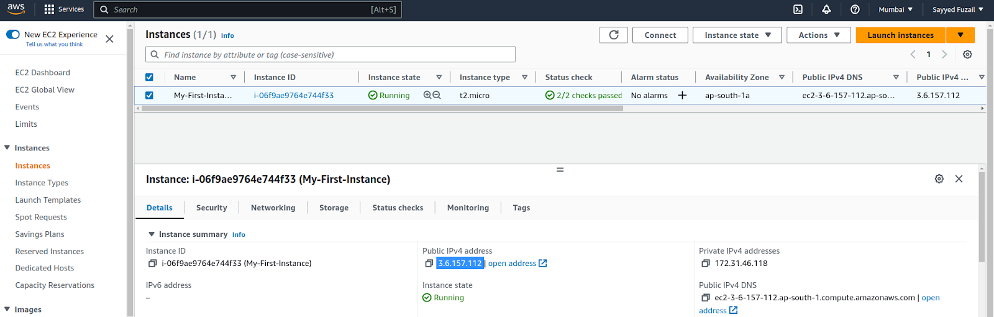Open the Sayyed Fuzail account menu
Viewport: 994px width, 317px height.
[957, 9]
